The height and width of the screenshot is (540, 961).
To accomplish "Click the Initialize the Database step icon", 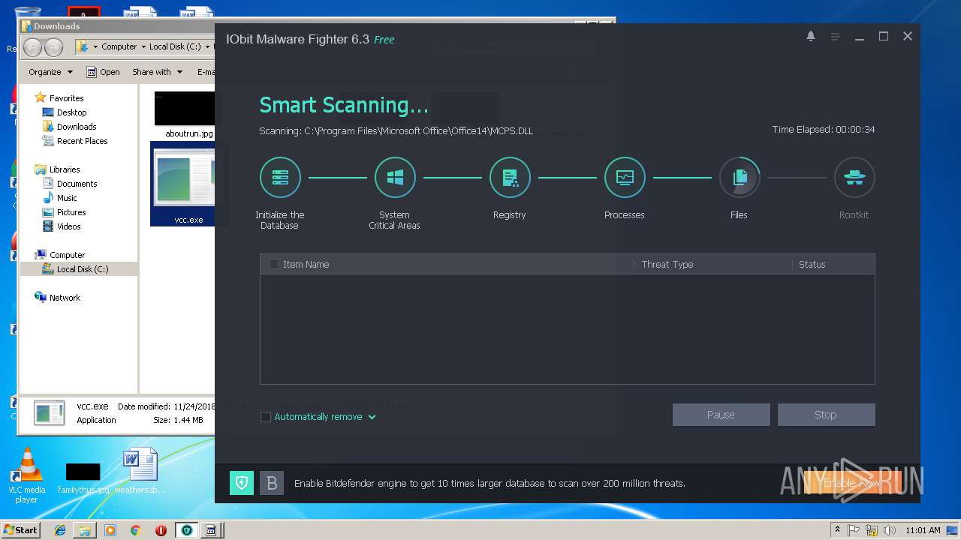I will [280, 177].
